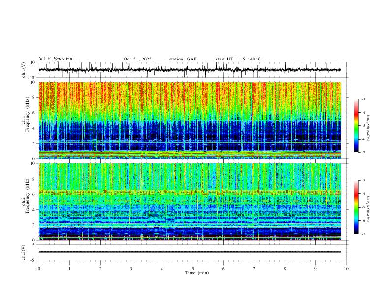Screen dimensions: 390x301
Task: Click time axis tick label "9"
Action: 315,269
